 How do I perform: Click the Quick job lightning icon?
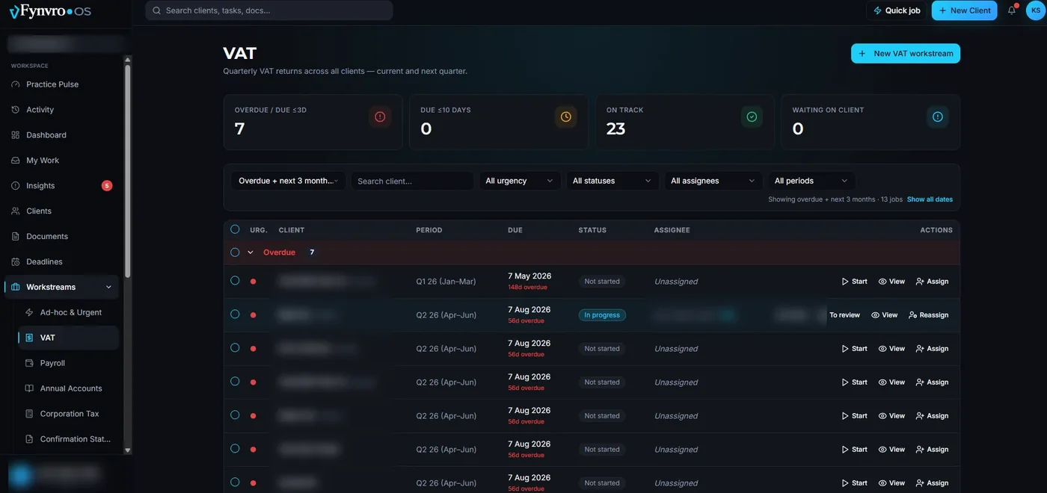pyautogui.click(x=878, y=10)
